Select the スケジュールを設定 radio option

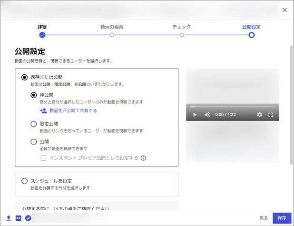pyautogui.click(x=24, y=181)
